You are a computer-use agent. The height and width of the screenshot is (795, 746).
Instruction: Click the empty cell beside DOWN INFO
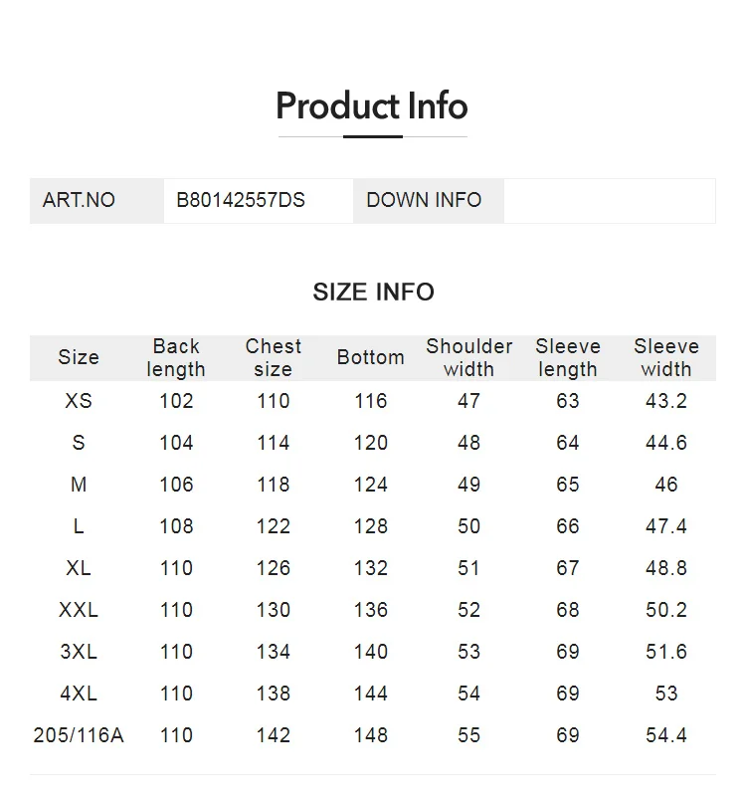pyautogui.click(x=609, y=200)
